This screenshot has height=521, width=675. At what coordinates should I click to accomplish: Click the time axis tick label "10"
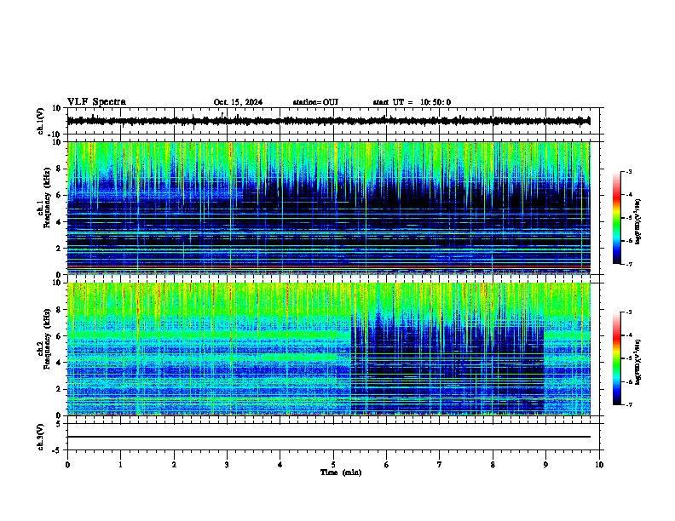point(599,465)
